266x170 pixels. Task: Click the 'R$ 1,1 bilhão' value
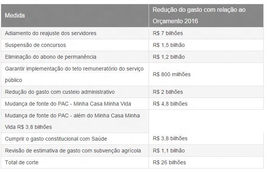tap(168, 151)
